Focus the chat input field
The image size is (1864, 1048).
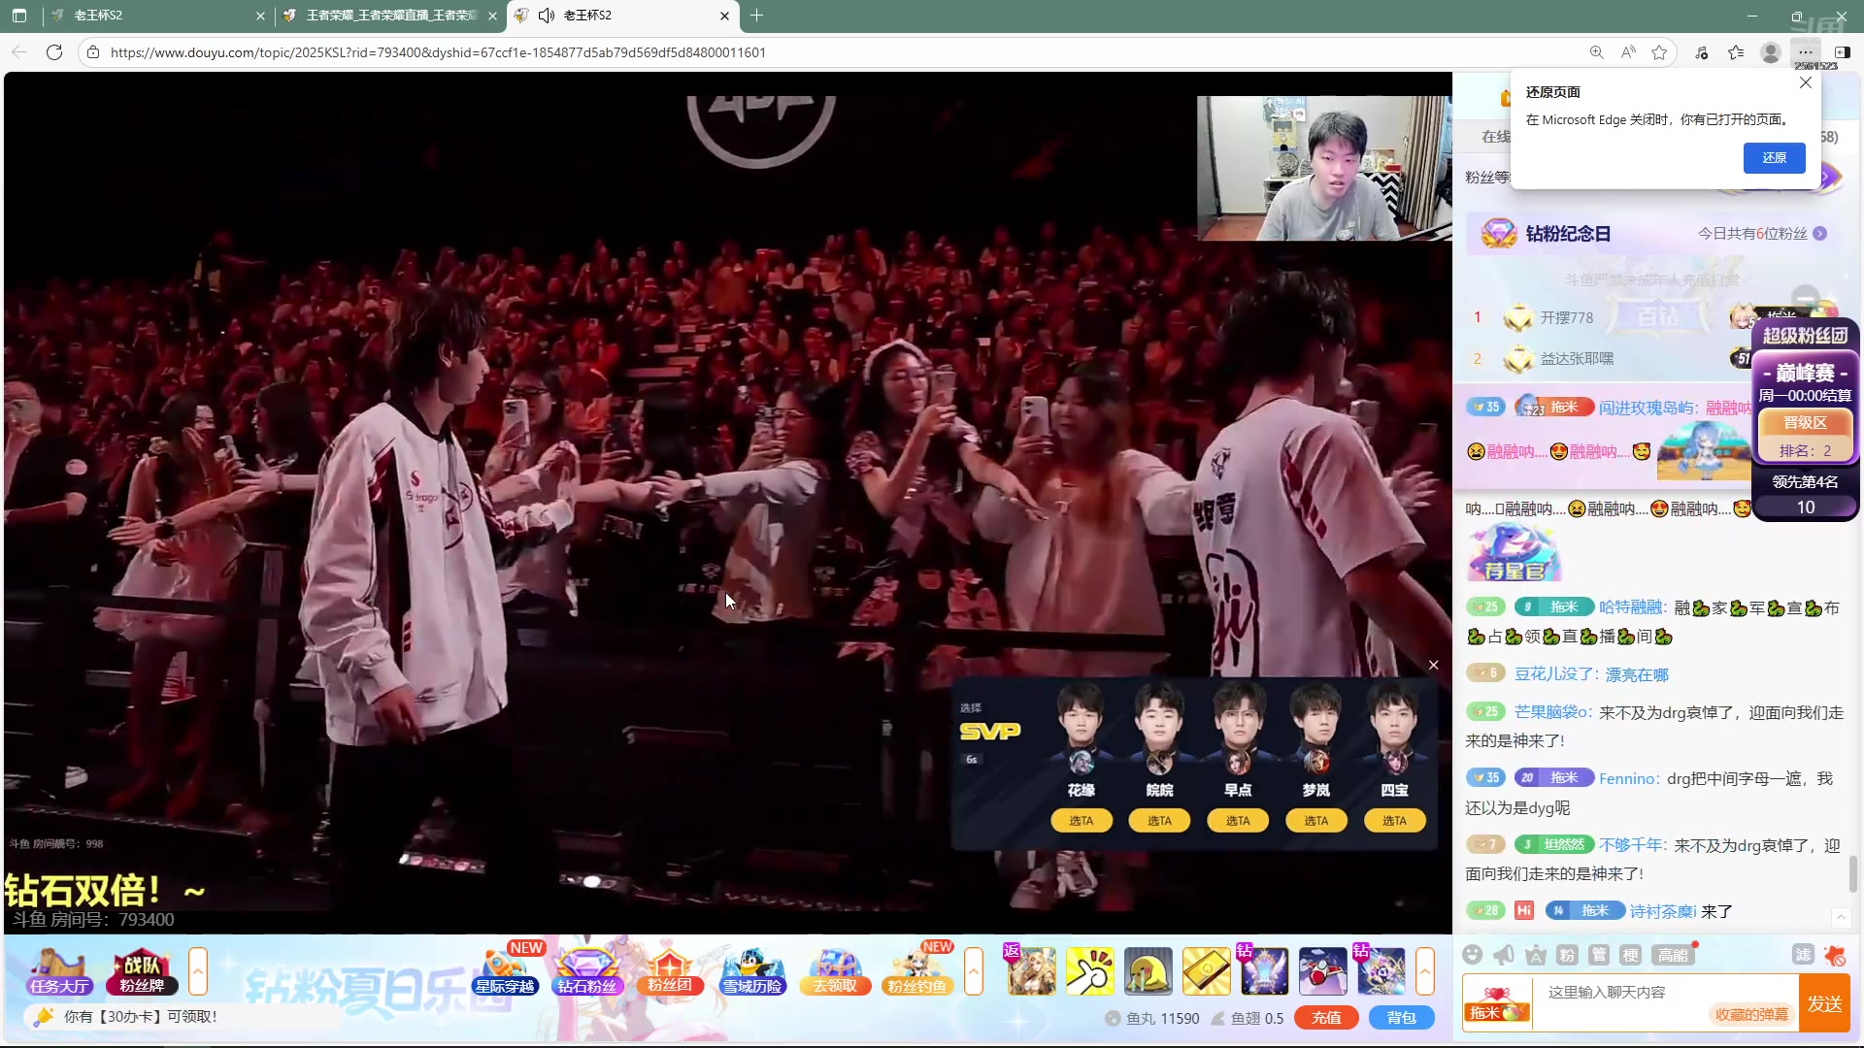[x=1666, y=993]
